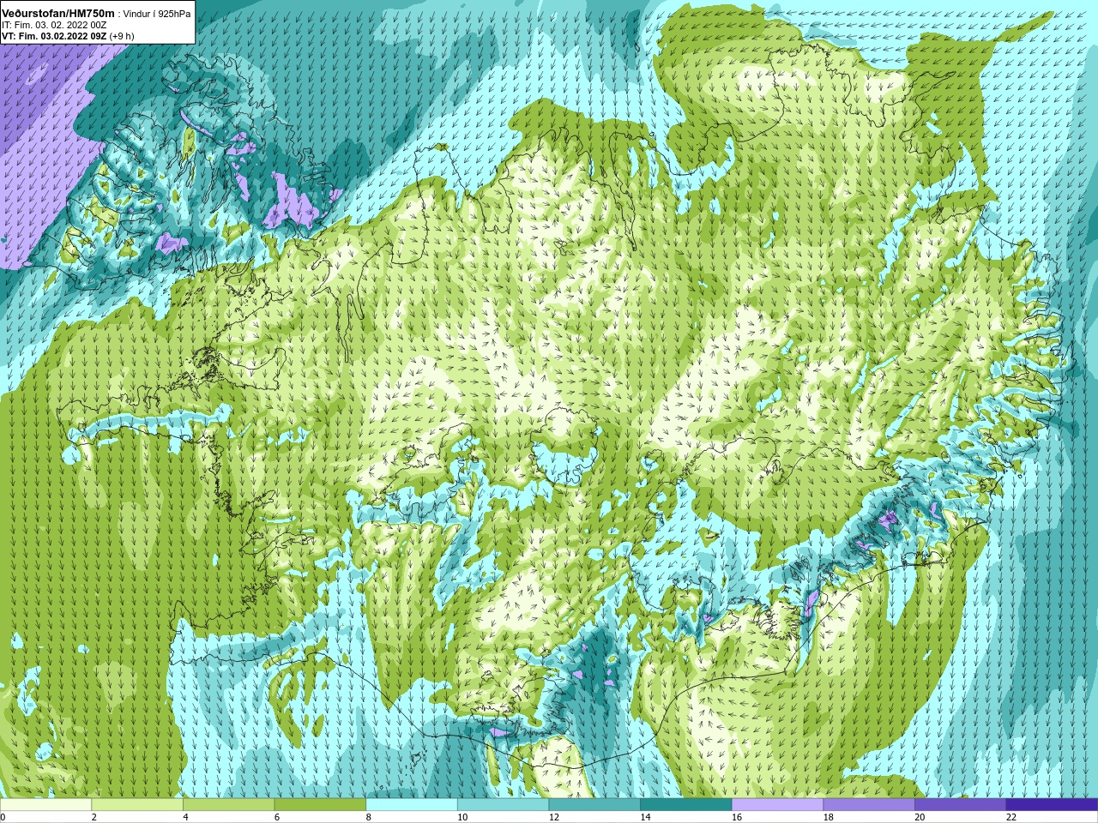
Task: Select the 6–8 dark green legend swatch
Action: tap(320, 804)
